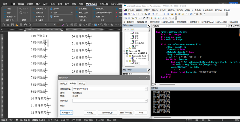Publish to MathPage
The height and width of the screenshot is (122, 240).
pyautogui.click(x=102, y=13)
